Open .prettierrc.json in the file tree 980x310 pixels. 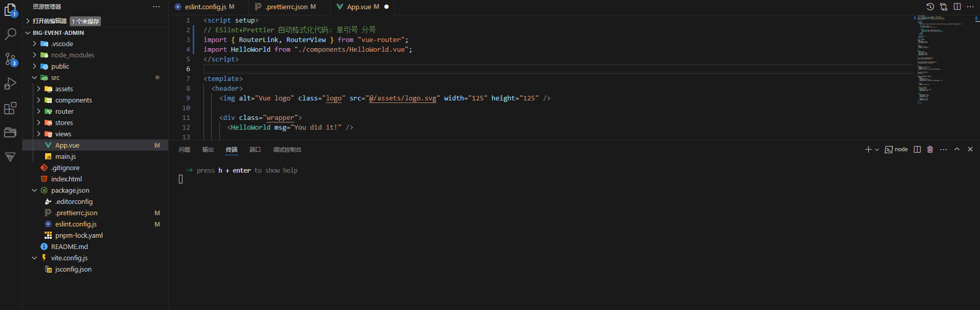tap(95, 213)
